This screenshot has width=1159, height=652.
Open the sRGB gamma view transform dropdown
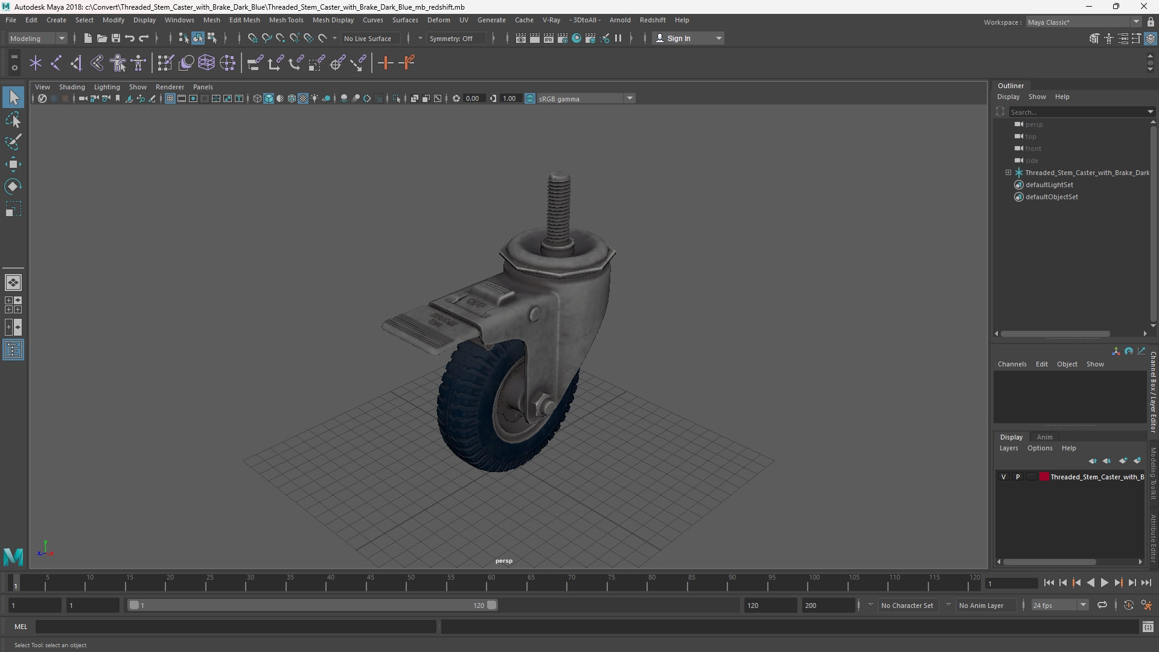click(586, 98)
